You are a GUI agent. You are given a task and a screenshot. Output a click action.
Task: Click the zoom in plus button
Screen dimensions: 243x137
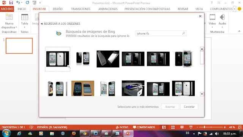tap(224, 127)
